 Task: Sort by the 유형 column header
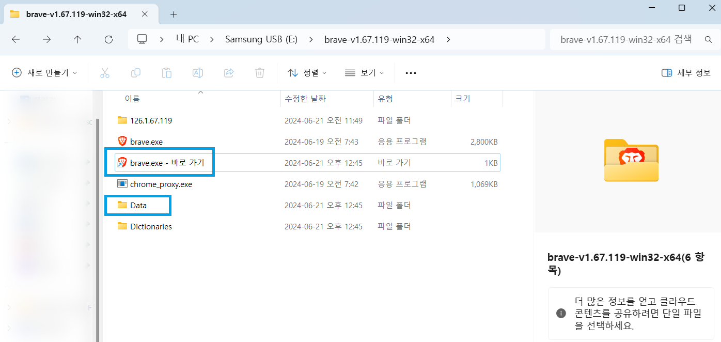pyautogui.click(x=385, y=98)
